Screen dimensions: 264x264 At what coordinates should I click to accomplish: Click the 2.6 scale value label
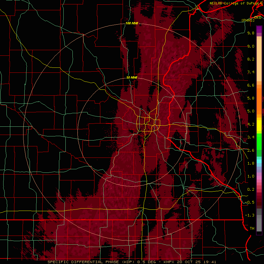[x=251, y=150]
